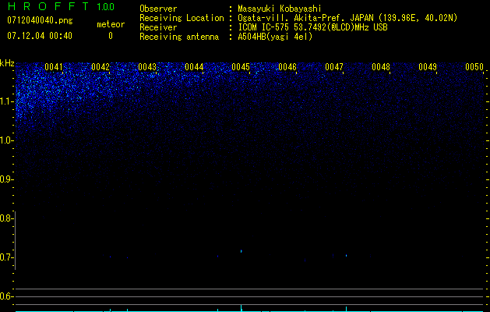Screen dimensions: 490x312
Task: Click the 1.0 frequency axis label
Action: point(6,140)
